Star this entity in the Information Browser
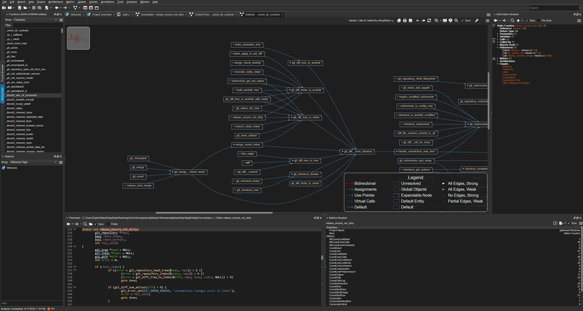This screenshot has width=583, height=311. tap(518, 20)
